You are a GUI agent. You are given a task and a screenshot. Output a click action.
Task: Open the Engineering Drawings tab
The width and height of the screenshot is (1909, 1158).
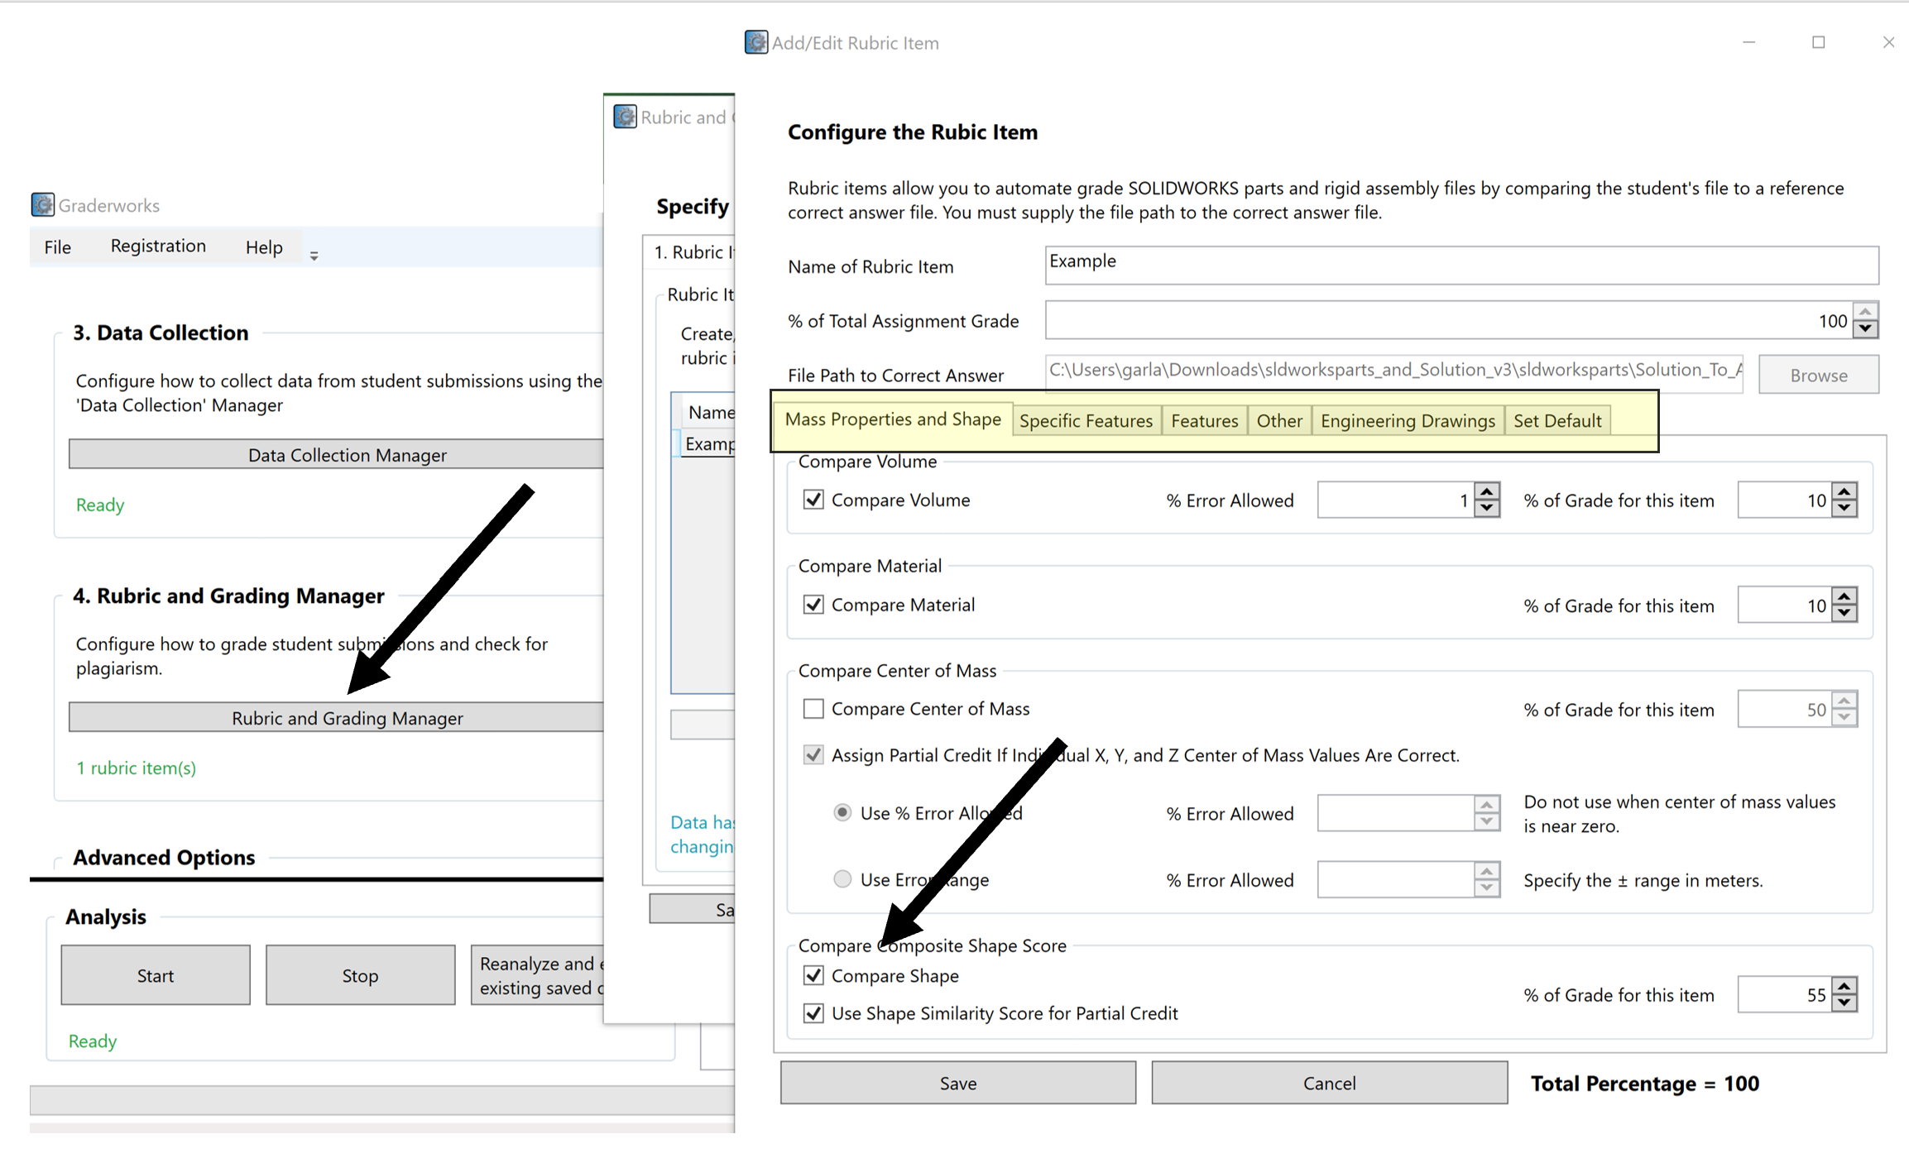click(1407, 420)
